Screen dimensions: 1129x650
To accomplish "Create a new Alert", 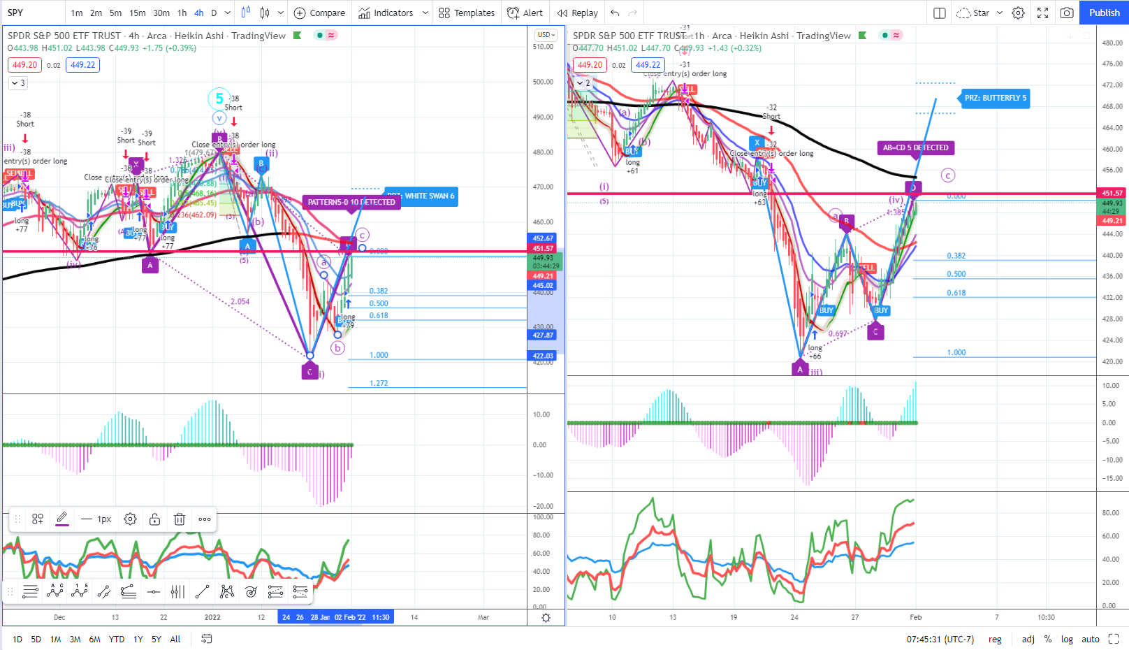I will click(x=525, y=13).
